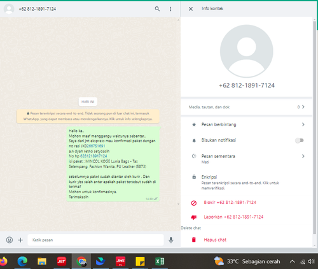
Task: Start voice message with microphone icon
Action: [x=171, y=240]
